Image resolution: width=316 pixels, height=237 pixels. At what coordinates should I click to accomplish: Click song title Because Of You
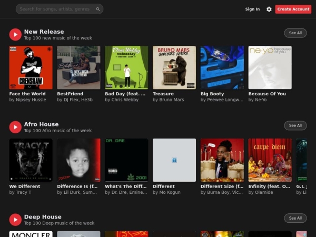coord(267,94)
